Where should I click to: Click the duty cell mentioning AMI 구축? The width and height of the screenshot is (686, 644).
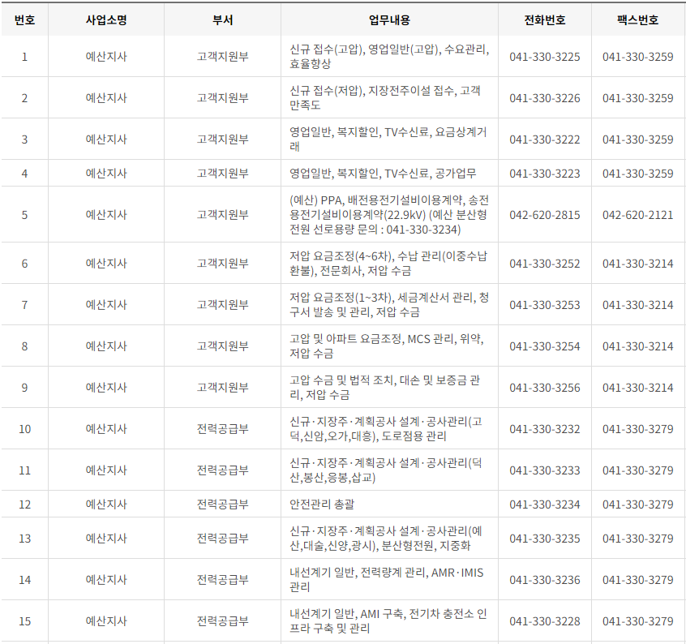391,620
